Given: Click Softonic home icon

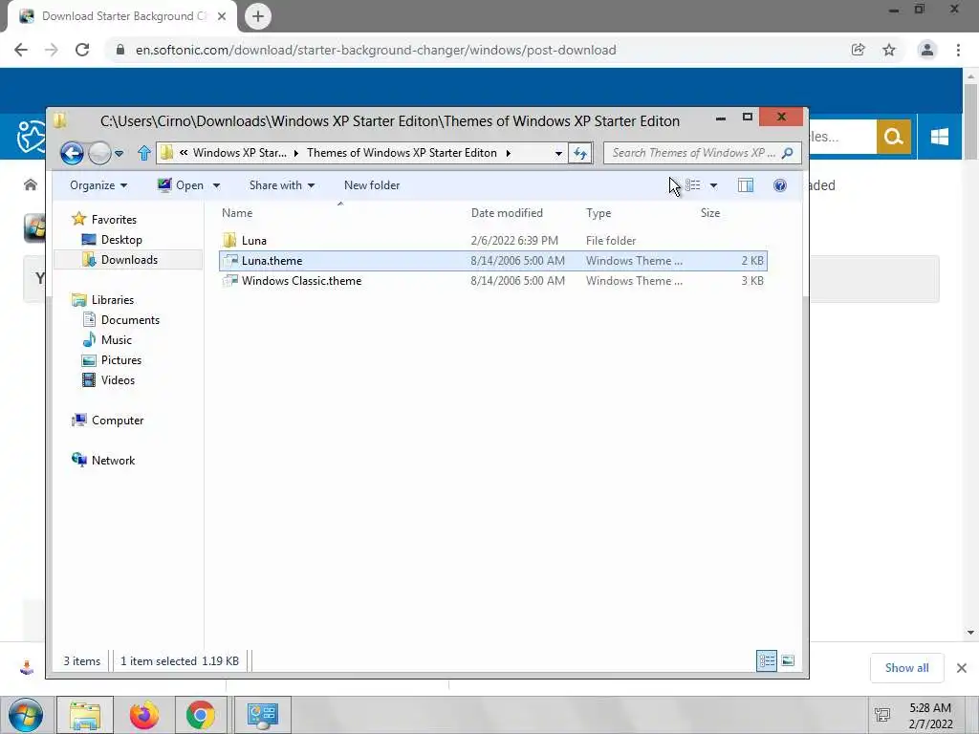Looking at the screenshot, I should click(31, 184).
